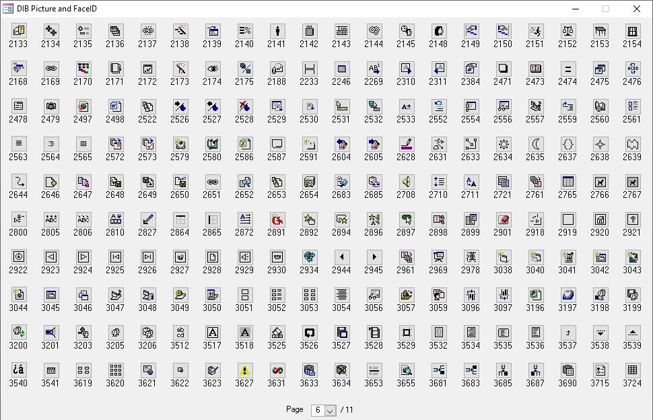Select the shadowed square icon 2471
This screenshot has height=420, width=653.
[503, 69]
